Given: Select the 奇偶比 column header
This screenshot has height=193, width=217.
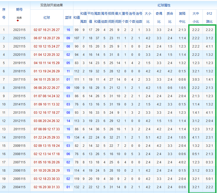Looking at the screenshot, I should tap(159, 17).
